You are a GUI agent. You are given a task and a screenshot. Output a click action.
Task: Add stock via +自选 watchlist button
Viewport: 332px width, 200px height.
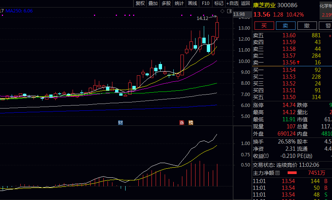pyautogui.click(x=232, y=3)
